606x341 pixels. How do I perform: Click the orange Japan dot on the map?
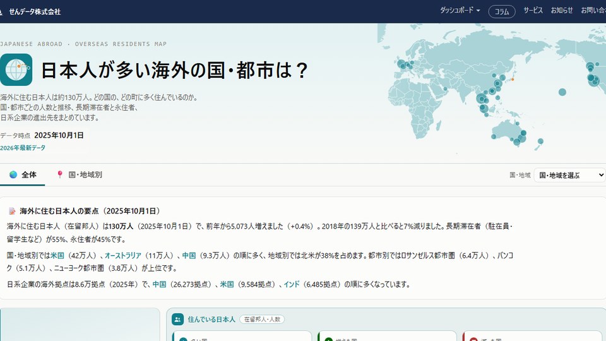click(513, 80)
